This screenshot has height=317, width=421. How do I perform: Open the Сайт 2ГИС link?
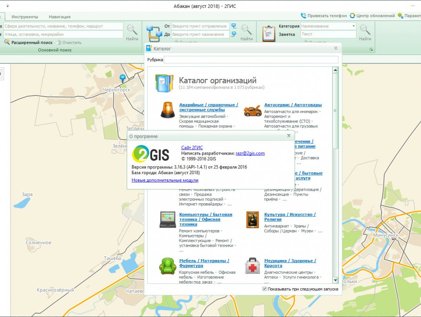coord(192,147)
